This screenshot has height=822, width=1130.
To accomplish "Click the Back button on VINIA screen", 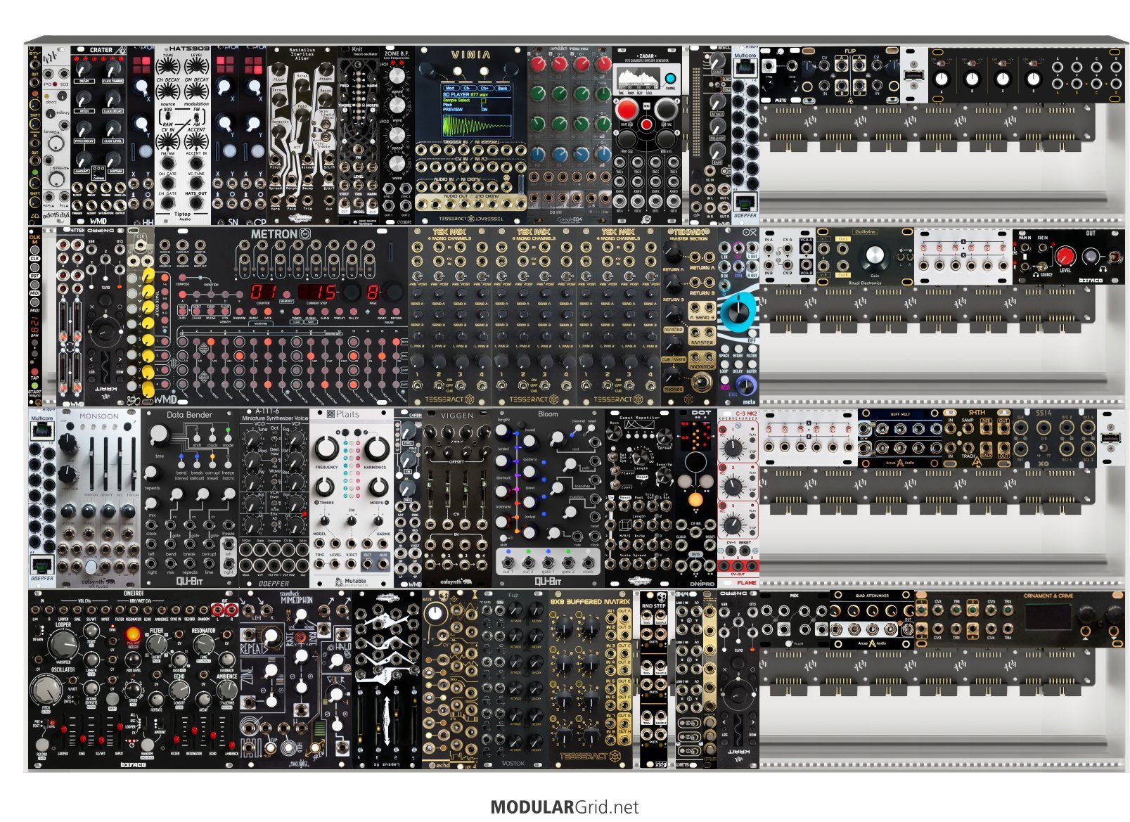I will [x=502, y=89].
